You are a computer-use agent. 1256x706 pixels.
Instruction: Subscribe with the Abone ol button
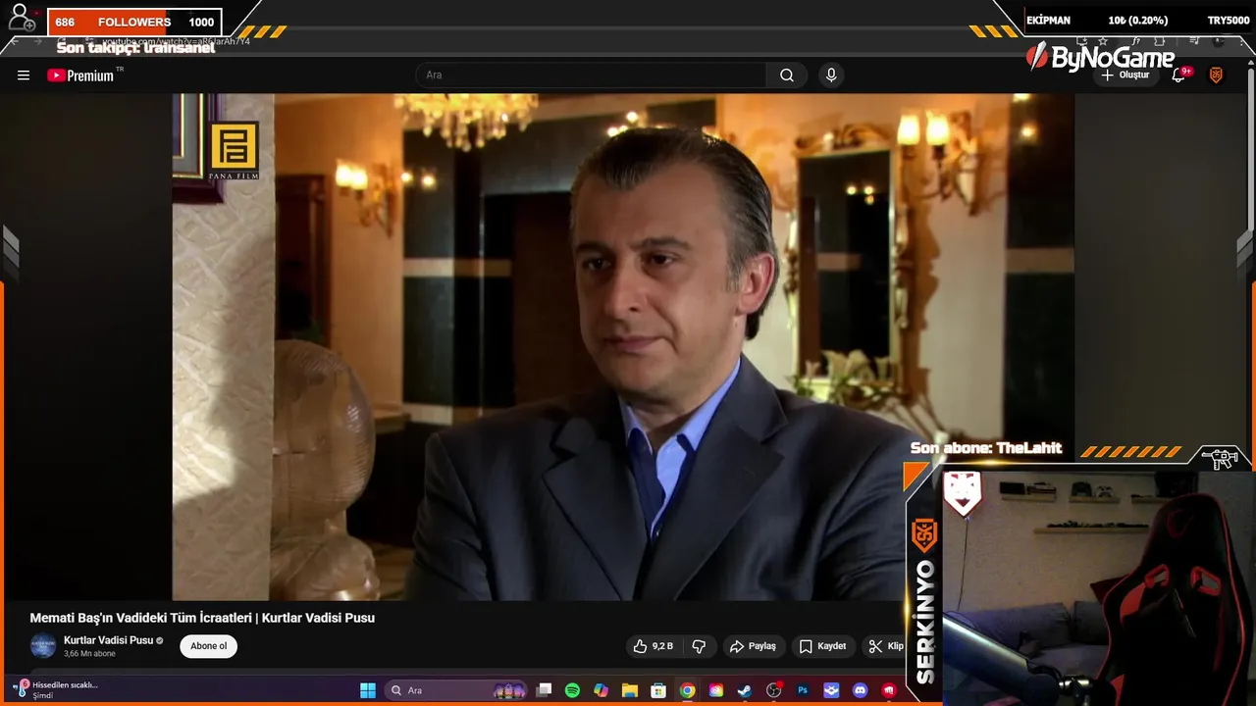click(x=208, y=646)
